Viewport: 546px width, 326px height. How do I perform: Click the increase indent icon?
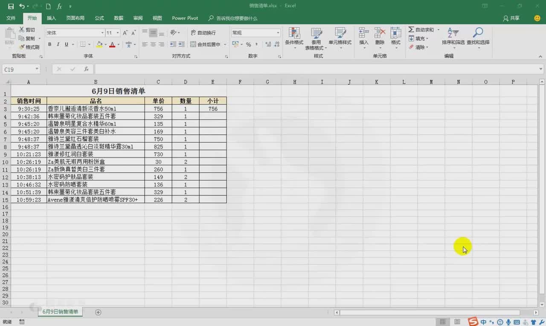[182, 44]
